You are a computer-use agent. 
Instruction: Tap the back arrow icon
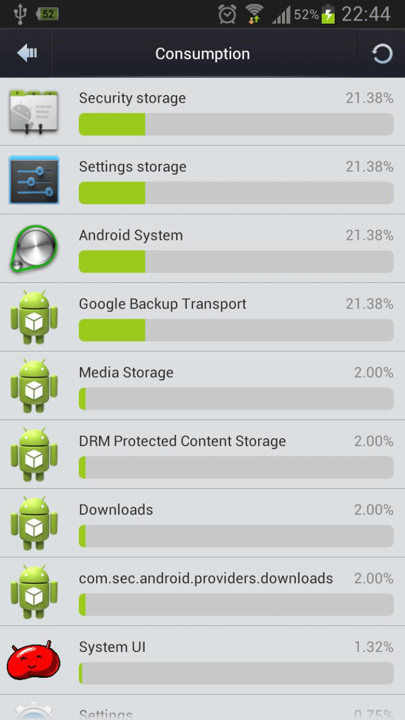point(26,53)
